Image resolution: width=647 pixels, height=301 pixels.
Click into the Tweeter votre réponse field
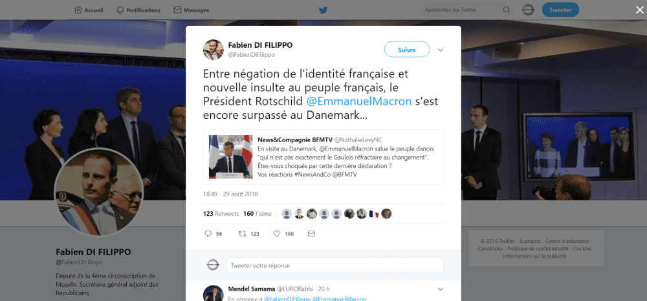(x=335, y=265)
